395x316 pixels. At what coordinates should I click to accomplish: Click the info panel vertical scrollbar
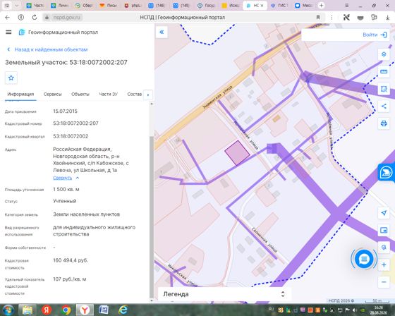coord(152,217)
